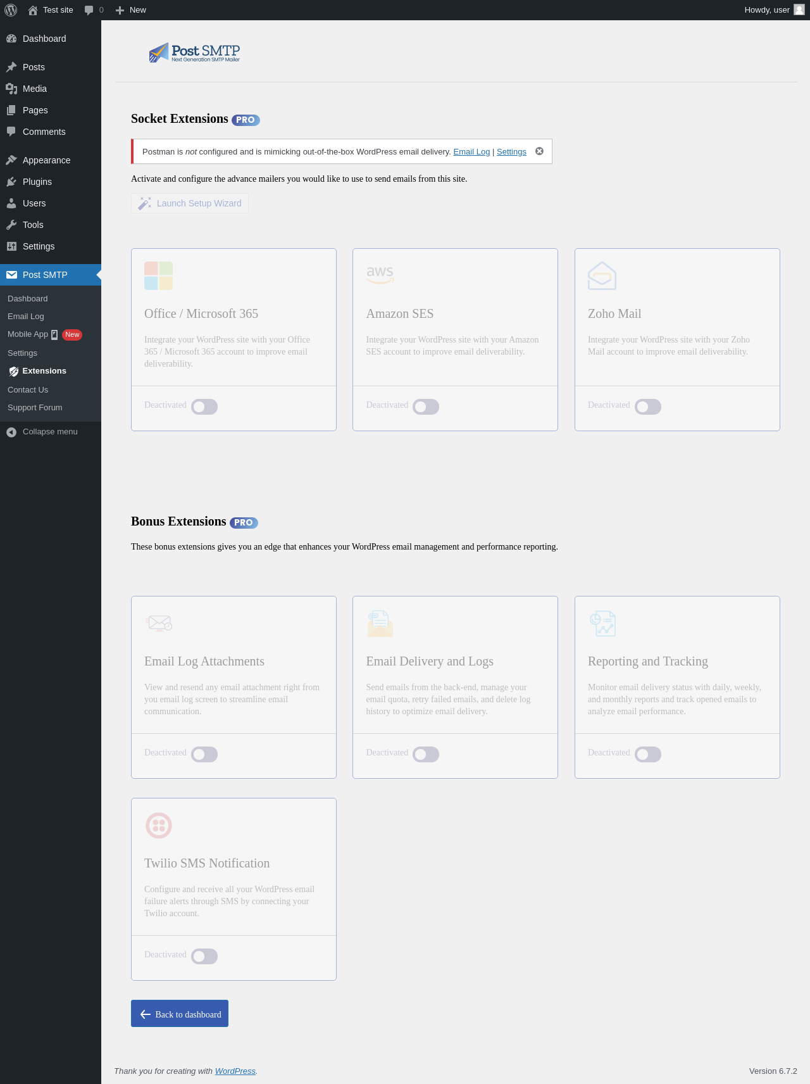Click the Email Log Attachments icon
This screenshot has width=810, height=1084.
pos(159,623)
